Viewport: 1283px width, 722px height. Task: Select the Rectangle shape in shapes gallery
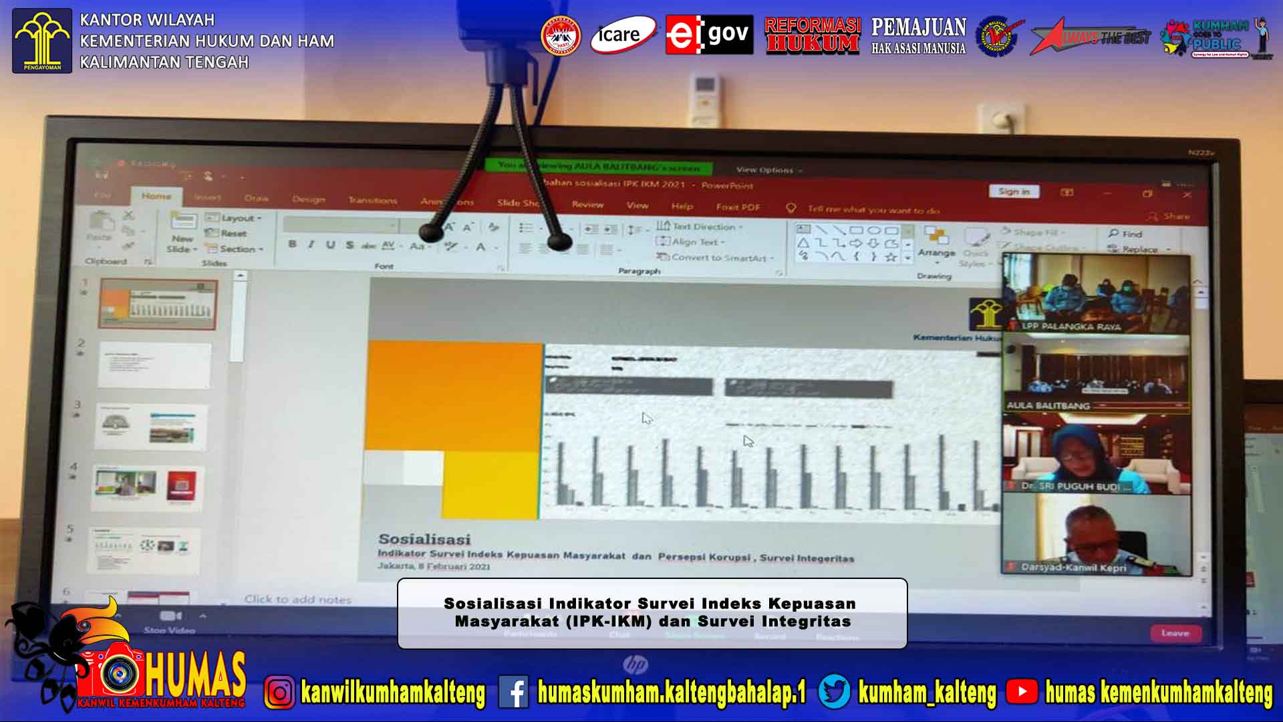(x=856, y=230)
